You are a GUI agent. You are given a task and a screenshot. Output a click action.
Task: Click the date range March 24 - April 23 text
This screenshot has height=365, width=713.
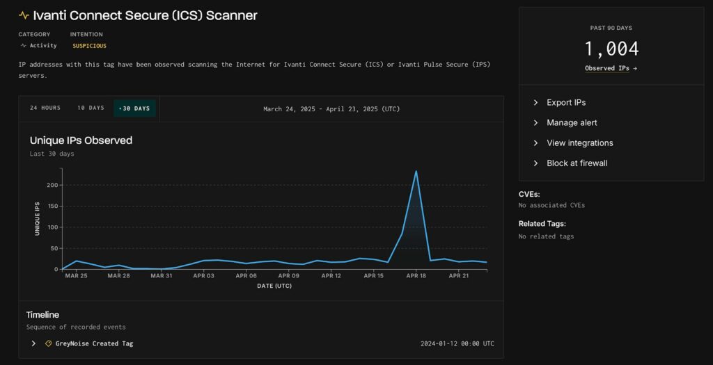click(331, 109)
